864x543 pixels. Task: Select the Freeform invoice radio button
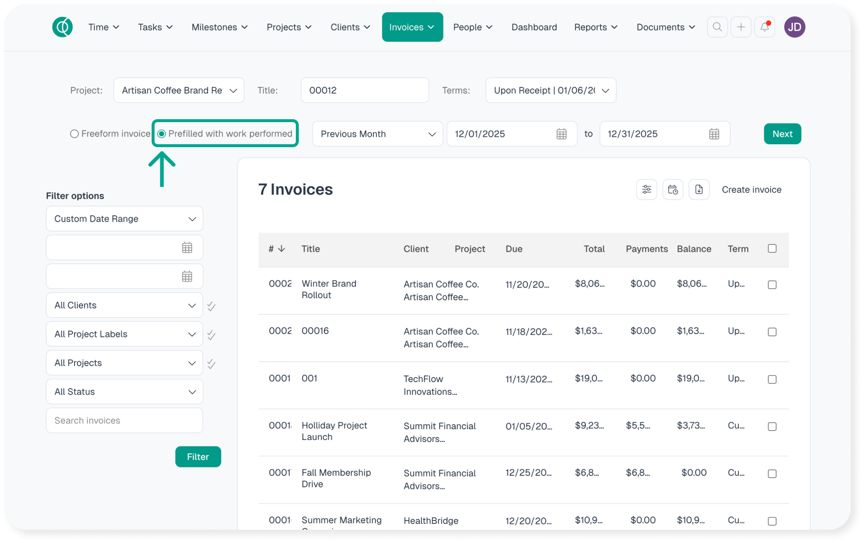tap(75, 134)
